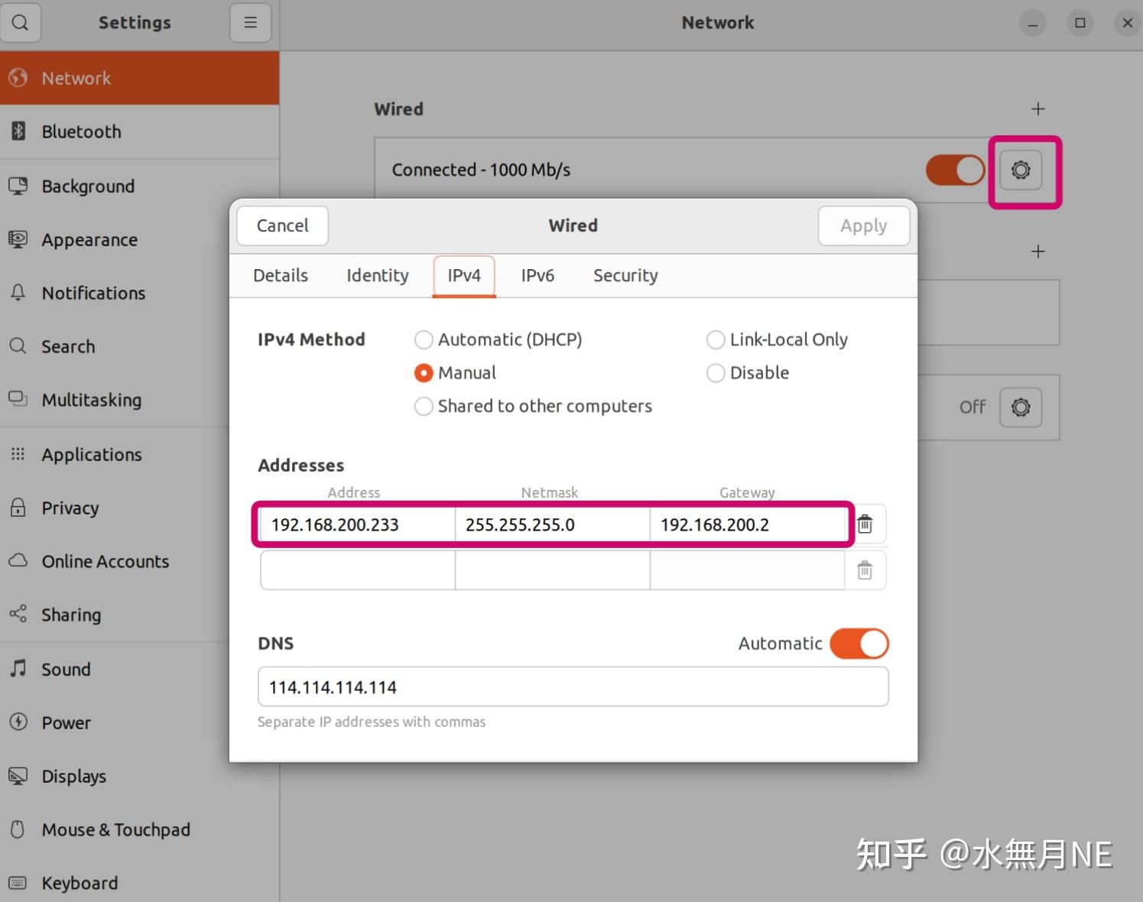Image resolution: width=1143 pixels, height=902 pixels.
Task: Open the Sound settings section
Action: tap(65, 669)
